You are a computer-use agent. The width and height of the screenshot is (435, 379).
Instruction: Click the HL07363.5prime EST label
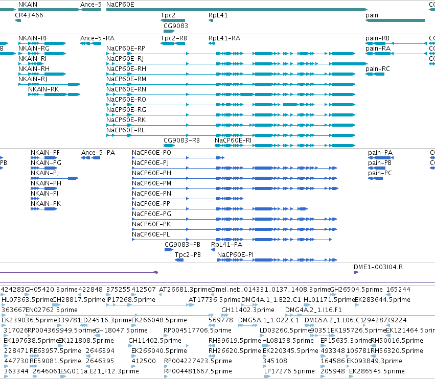pyautogui.click(x=27, y=300)
